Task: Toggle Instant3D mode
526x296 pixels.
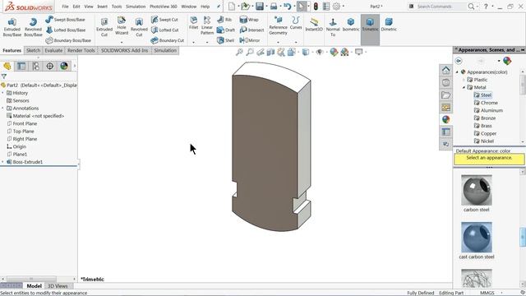Action: [314, 24]
